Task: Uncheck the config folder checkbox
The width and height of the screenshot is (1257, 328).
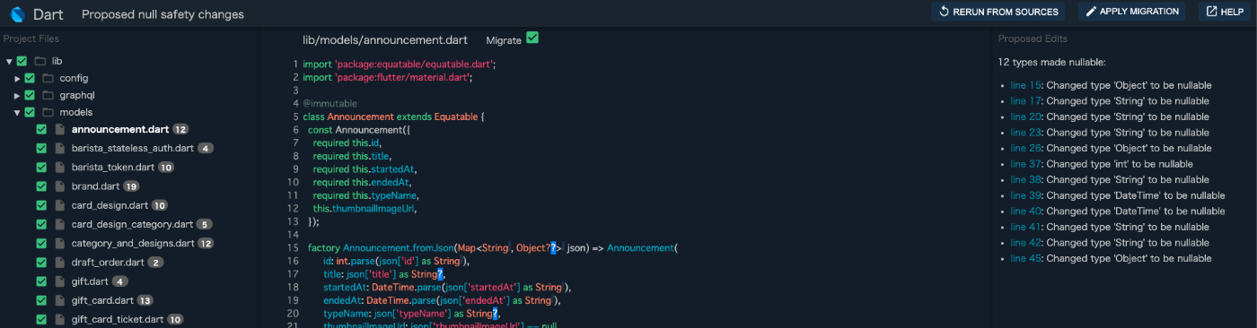Action: coord(30,79)
